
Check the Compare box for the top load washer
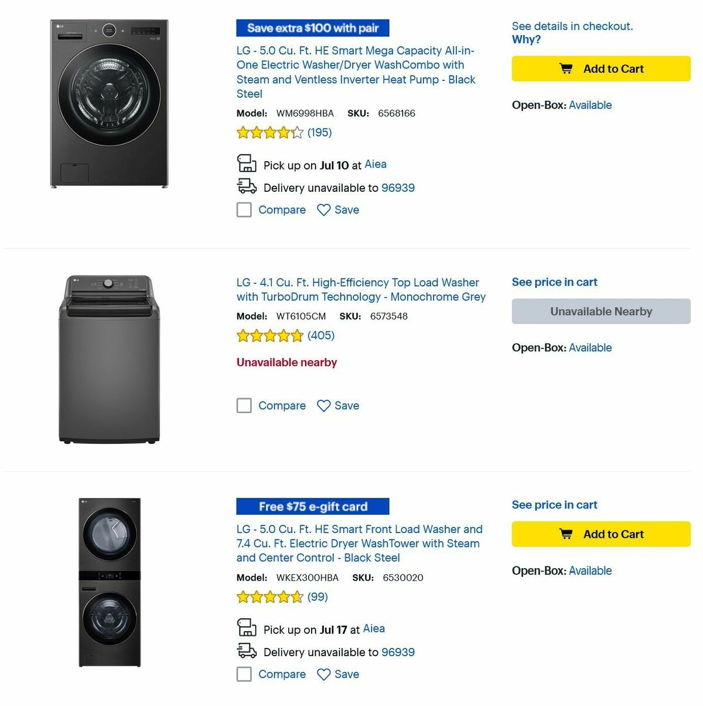244,405
